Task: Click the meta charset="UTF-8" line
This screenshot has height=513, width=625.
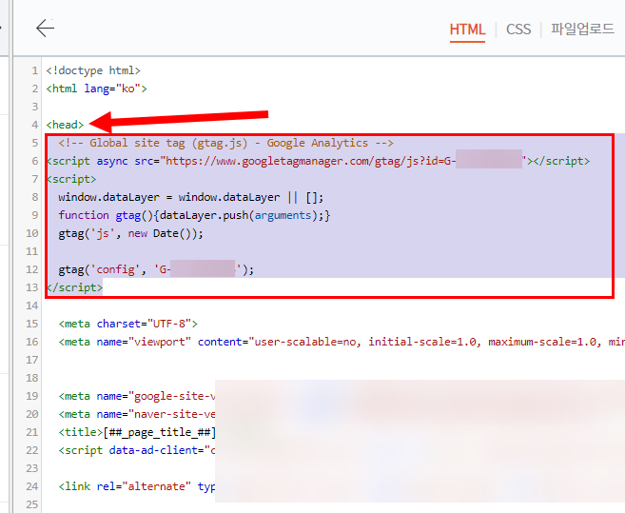Action: point(128,324)
